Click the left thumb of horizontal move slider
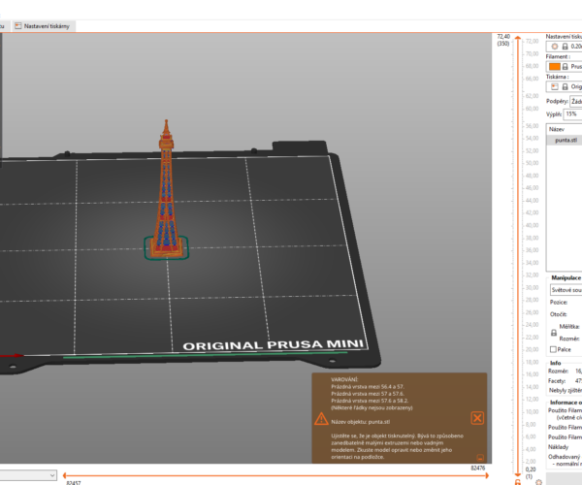Image resolution: width=582 pixels, height=485 pixels. [65, 475]
